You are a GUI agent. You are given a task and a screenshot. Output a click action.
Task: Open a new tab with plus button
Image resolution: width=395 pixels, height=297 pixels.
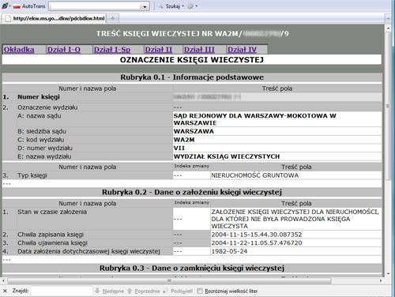coord(113,18)
